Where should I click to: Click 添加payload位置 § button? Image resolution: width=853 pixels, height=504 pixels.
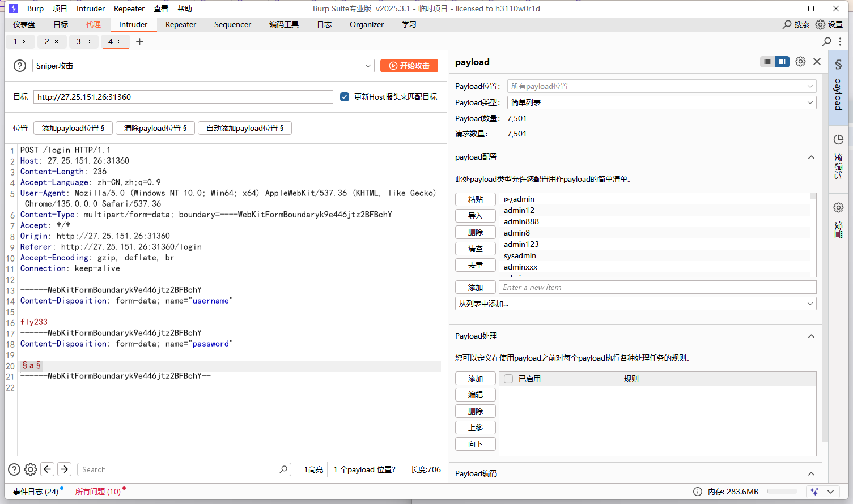click(x=73, y=128)
